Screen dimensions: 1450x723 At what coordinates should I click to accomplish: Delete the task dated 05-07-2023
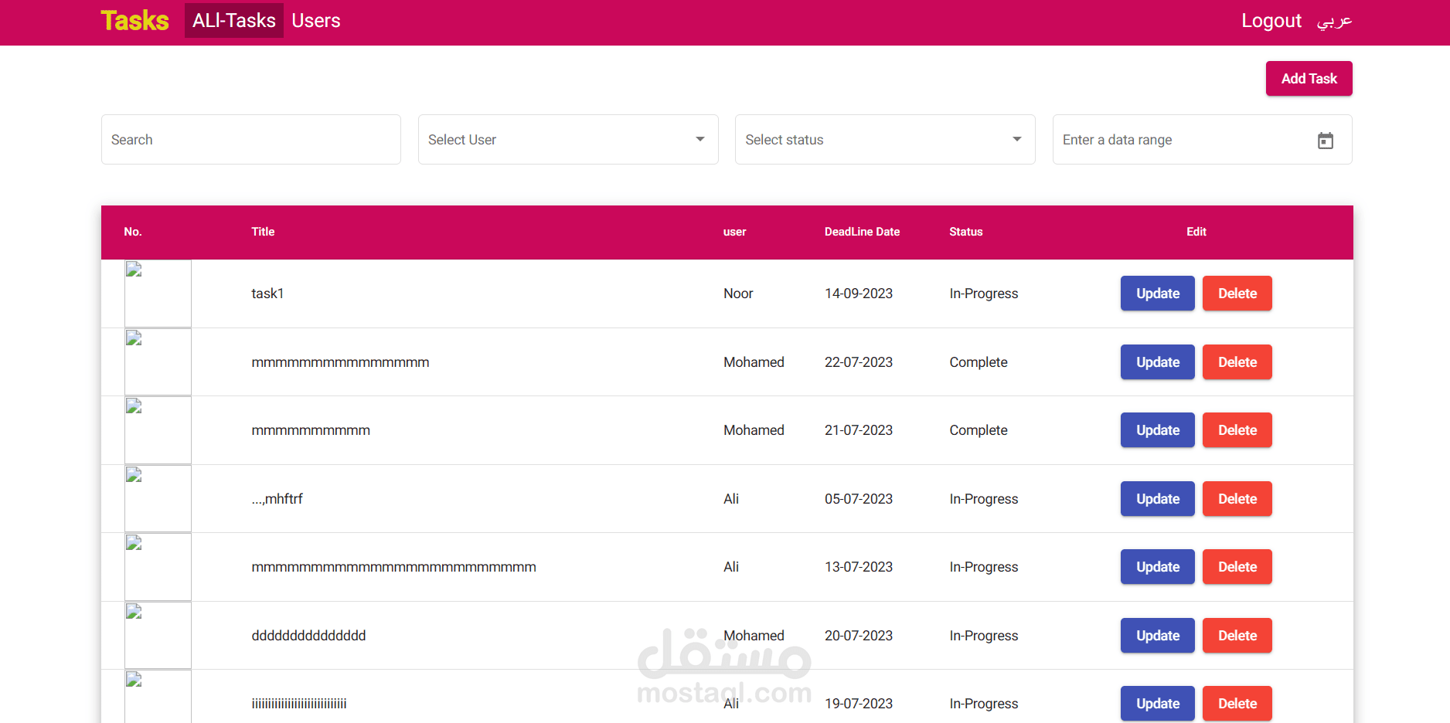coord(1237,498)
